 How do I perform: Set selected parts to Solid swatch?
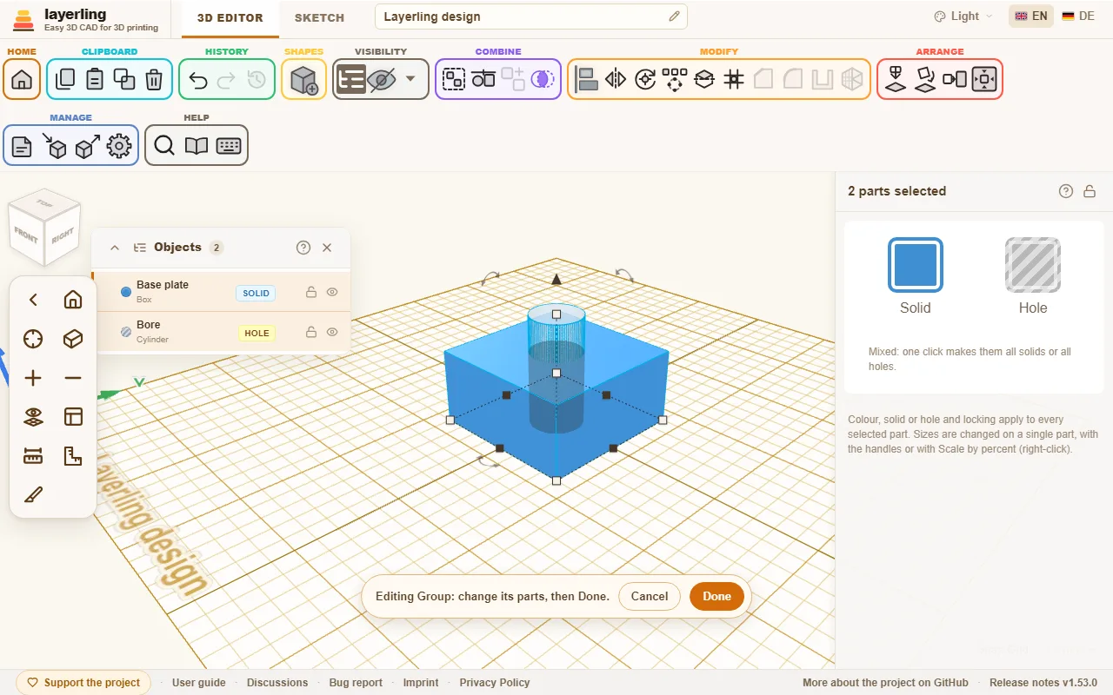pos(916,265)
